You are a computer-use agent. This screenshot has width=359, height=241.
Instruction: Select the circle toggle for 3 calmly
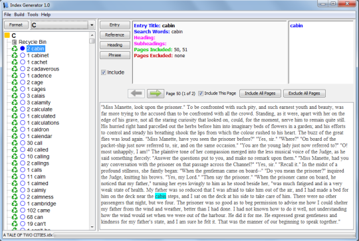click(x=23, y=190)
